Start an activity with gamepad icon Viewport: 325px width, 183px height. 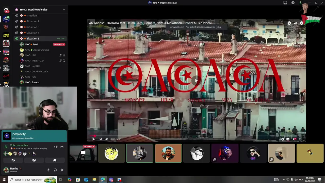(x=55, y=160)
